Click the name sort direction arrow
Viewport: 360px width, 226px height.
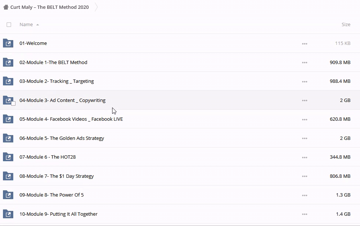tap(38, 25)
